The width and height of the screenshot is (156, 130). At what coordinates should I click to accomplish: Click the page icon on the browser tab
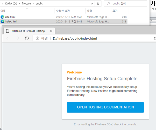point(8,31)
